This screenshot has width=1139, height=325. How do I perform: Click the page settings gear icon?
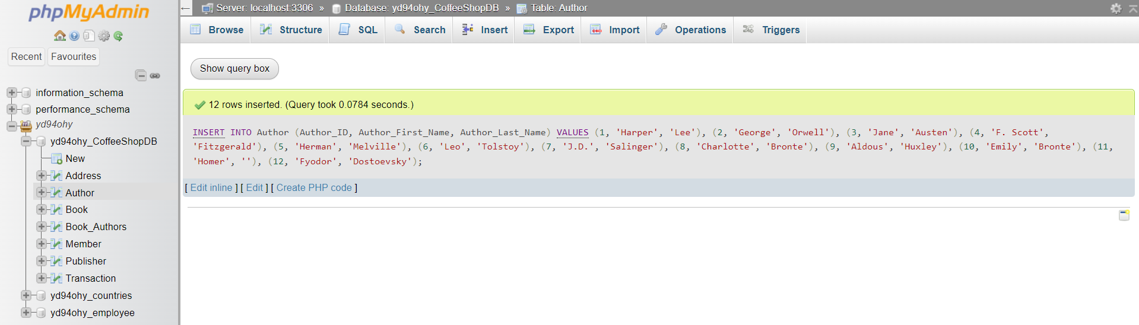1116,8
